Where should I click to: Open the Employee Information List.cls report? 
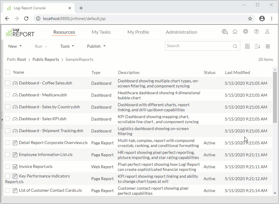pyautogui.click(x=46, y=154)
